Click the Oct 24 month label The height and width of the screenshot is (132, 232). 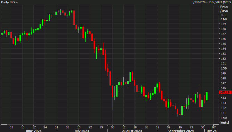click(x=212, y=130)
